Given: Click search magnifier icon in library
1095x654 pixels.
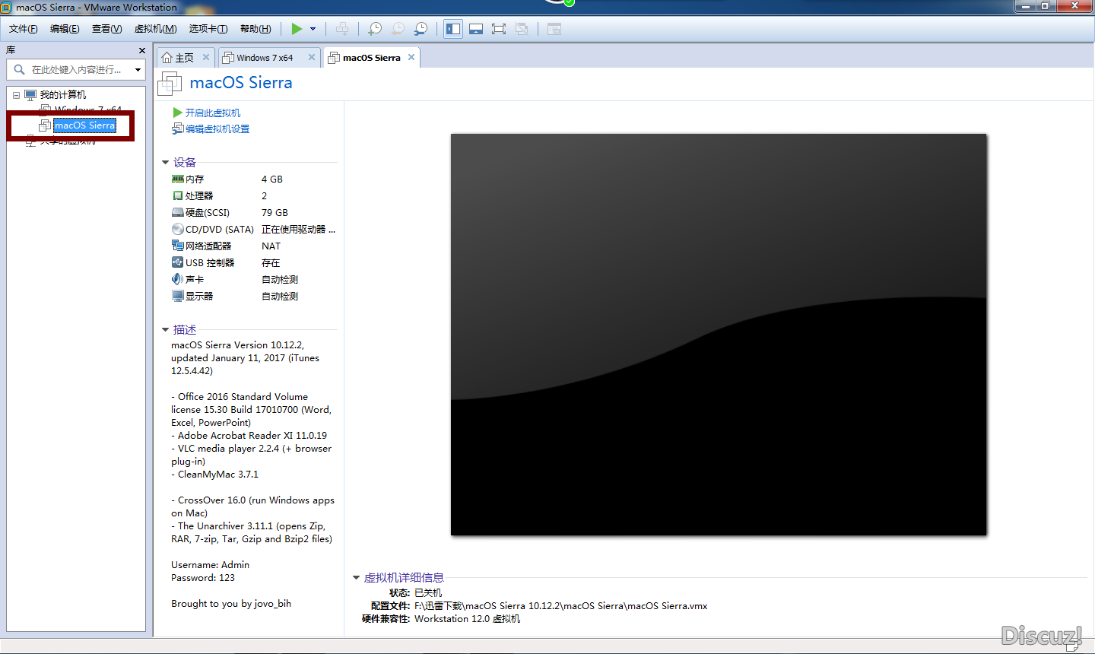Looking at the screenshot, I should coord(19,69).
